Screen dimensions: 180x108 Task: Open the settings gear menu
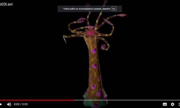(172, 104)
